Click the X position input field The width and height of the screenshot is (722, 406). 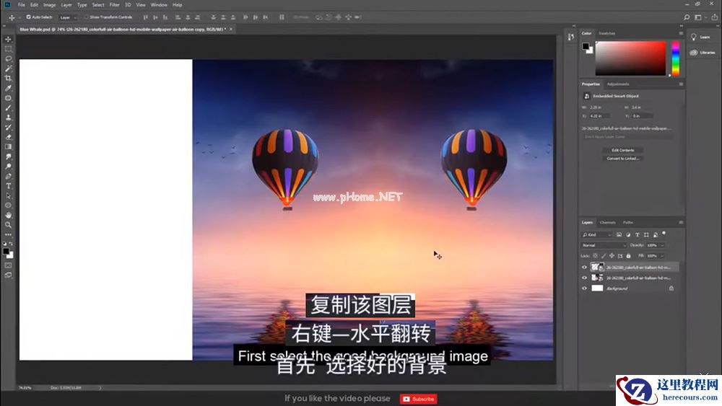point(601,116)
